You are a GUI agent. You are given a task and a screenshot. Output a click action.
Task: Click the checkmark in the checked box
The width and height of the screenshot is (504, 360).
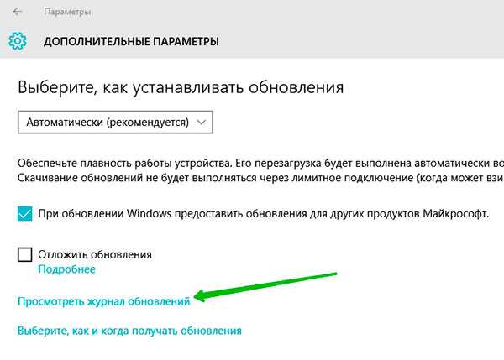pyautogui.click(x=25, y=214)
